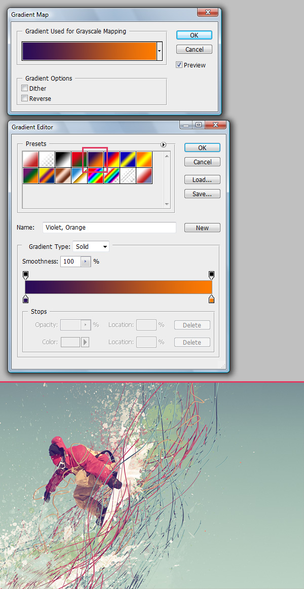Click the Color swatch box in Stops section
This screenshot has height=589, width=304.
pyautogui.click(x=70, y=342)
